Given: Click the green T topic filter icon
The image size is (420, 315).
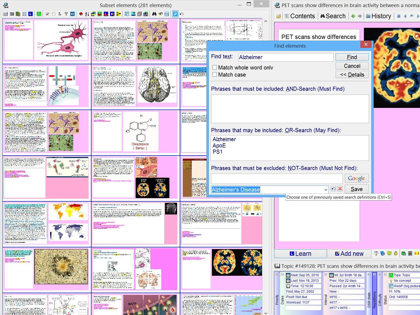Looking at the screenshot, I should 39,14.
